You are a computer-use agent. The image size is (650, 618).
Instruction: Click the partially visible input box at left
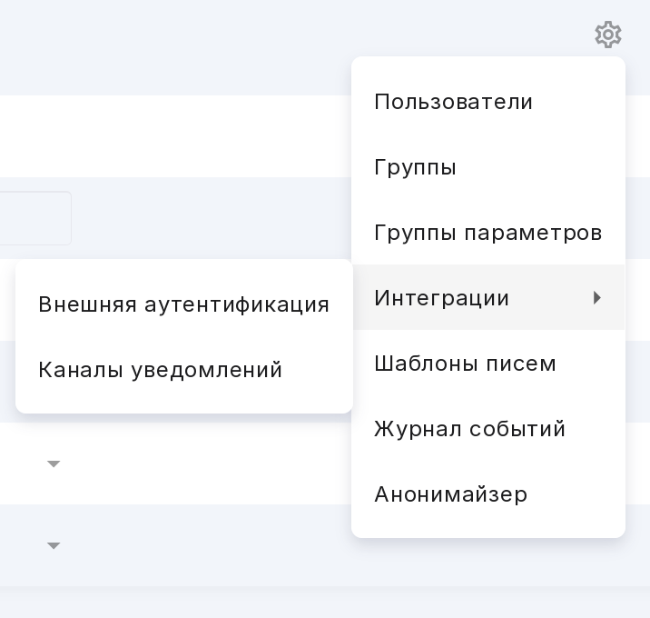click(x=35, y=218)
